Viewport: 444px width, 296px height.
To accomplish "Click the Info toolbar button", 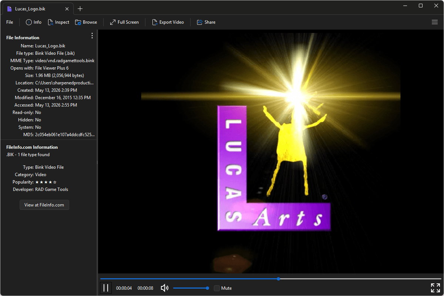I will click(34, 22).
